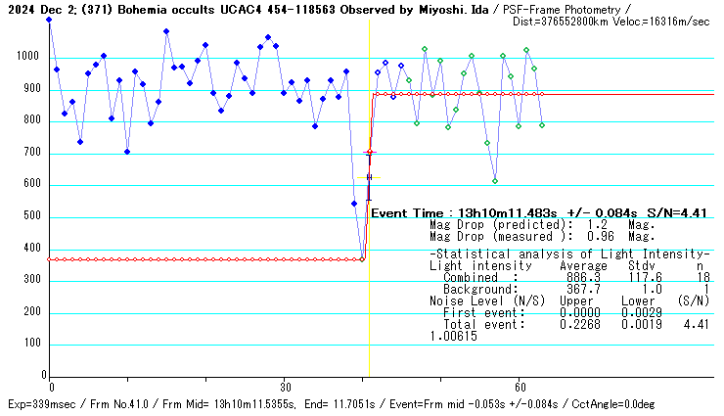724x416 pixels.
Task: Click the "1.00615" value below the statistics
Action: (453, 336)
